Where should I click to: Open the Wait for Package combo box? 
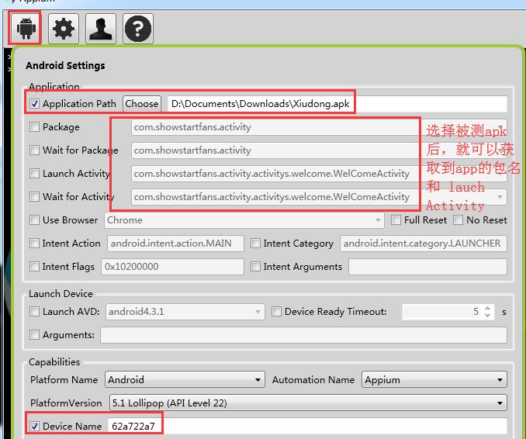[319, 150]
